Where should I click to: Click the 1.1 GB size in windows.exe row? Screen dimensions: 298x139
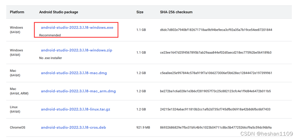pos(141,30)
